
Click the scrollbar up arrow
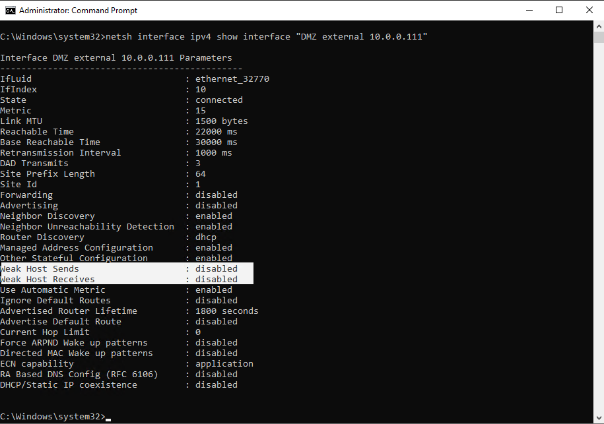click(598, 26)
